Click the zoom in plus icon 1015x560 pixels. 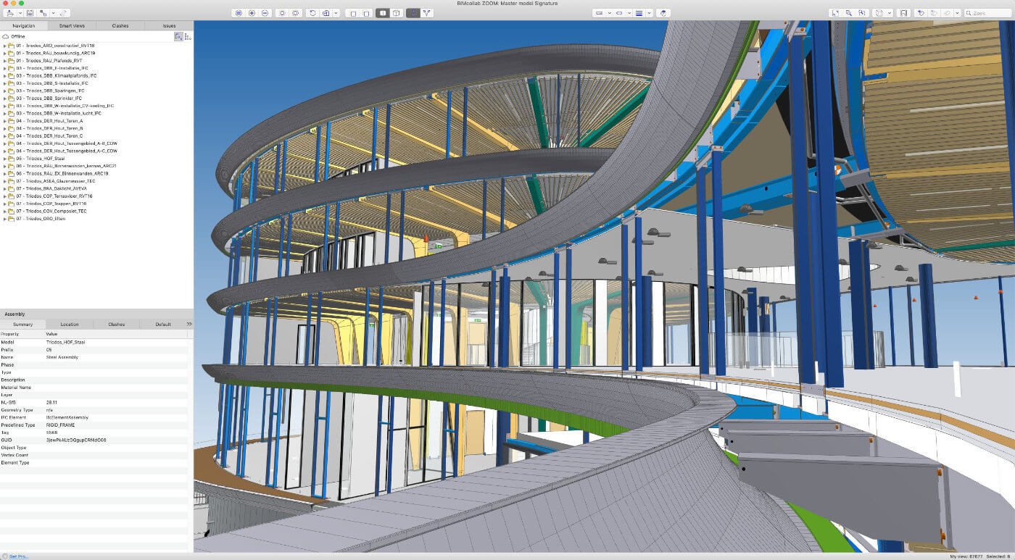(252, 13)
